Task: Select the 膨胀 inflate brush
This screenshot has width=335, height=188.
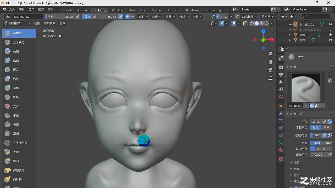Action: click(19, 79)
